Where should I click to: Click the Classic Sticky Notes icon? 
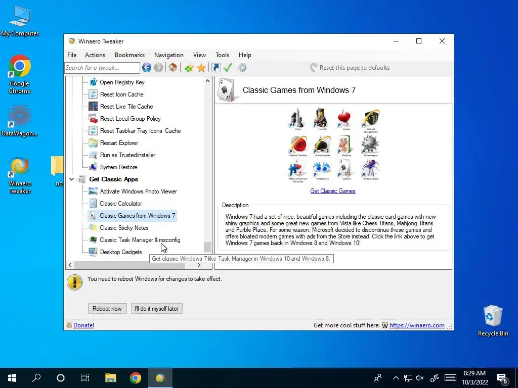pos(93,228)
